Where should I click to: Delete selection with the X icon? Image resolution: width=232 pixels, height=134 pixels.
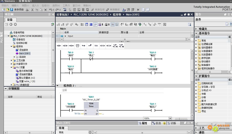pyautogui.click(x=46, y=10)
